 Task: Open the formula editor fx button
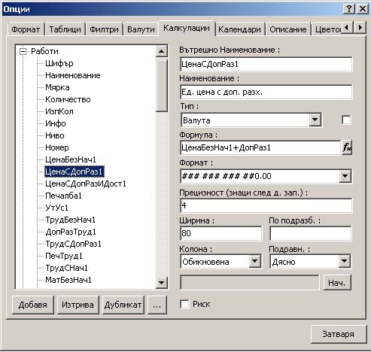pos(347,147)
